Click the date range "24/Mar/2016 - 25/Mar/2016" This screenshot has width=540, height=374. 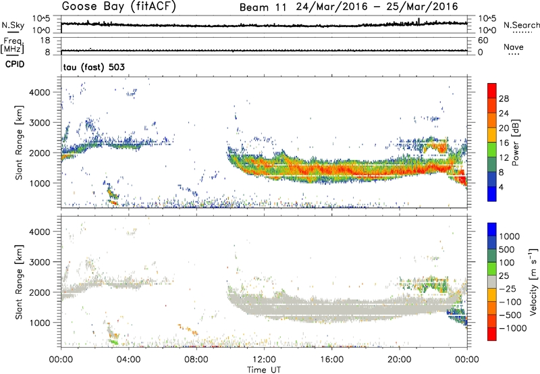click(x=377, y=7)
